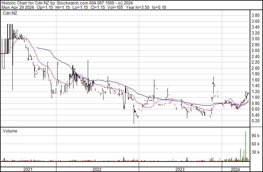Click the 2.80 price axis label
The height and width of the screenshot is (172, 263).
(255, 45)
